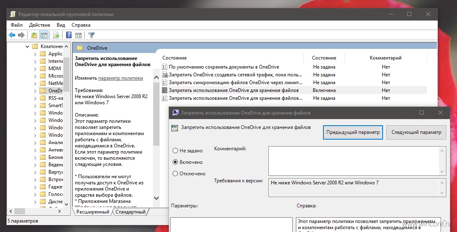The width and height of the screenshot is (457, 232).
Task: Click the '5 параметров' status bar text
Action: click(x=23, y=221)
